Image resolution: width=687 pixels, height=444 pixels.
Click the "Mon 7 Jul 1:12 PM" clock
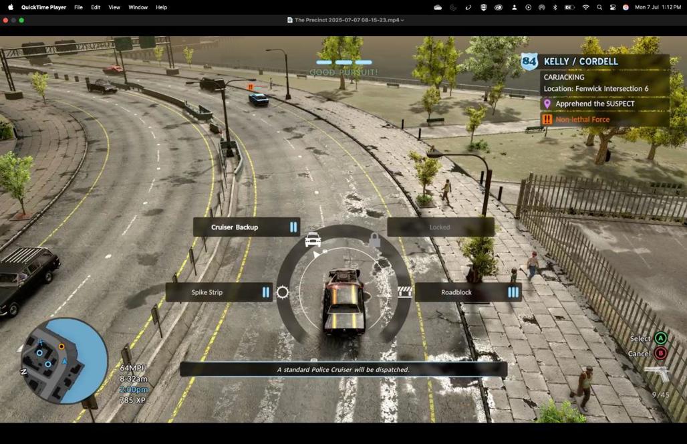tap(658, 7)
